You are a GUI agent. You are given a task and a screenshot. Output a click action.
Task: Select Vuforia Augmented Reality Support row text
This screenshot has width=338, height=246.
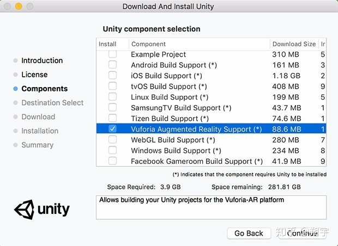pos(196,129)
